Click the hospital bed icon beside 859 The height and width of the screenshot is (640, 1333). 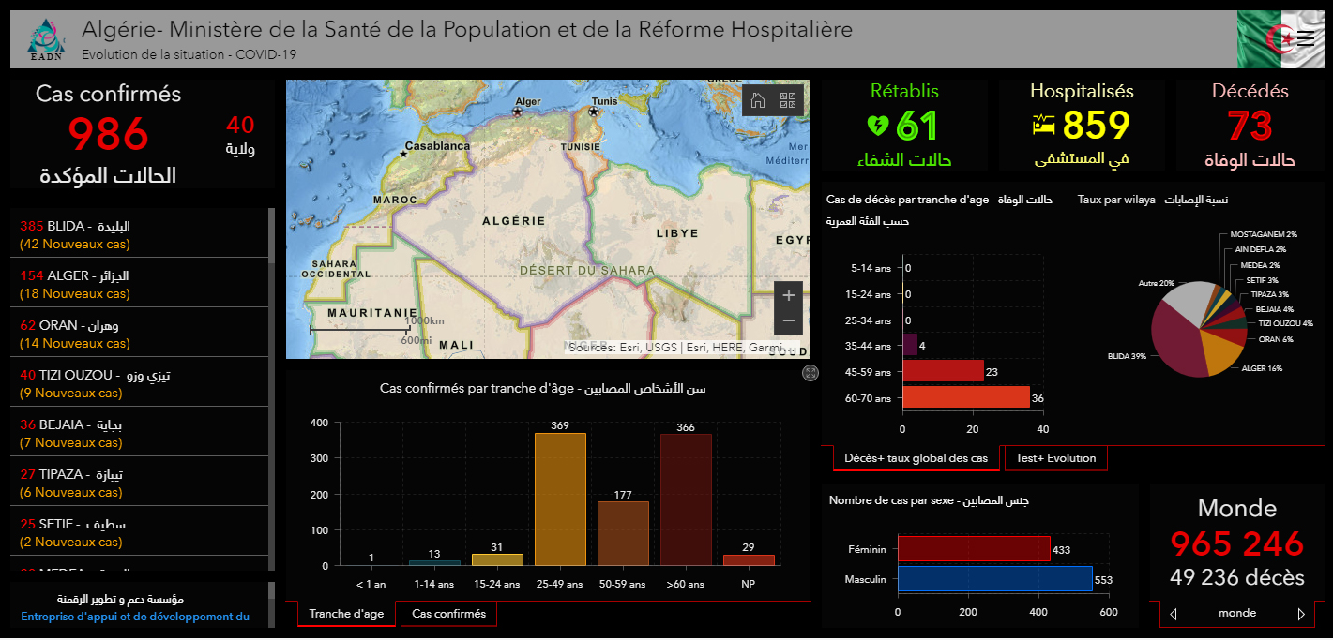pos(1043,125)
